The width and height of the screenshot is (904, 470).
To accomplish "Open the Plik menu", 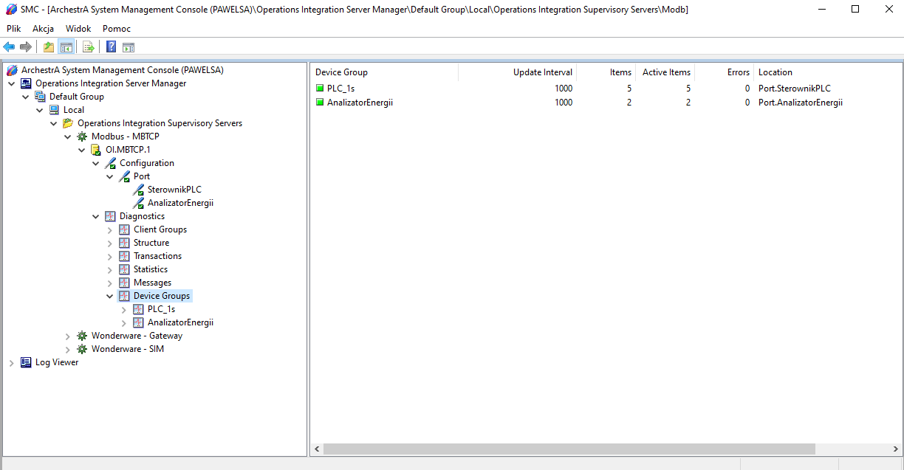I will (14, 28).
